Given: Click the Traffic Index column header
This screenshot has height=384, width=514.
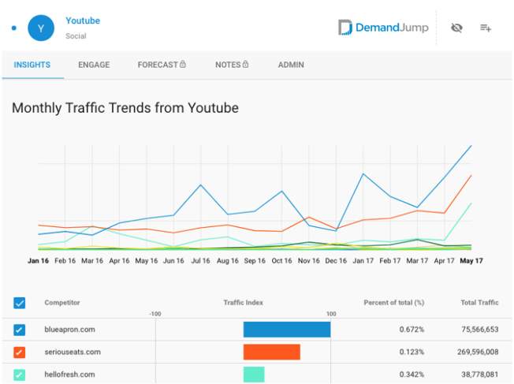Looking at the screenshot, I should point(244,303).
